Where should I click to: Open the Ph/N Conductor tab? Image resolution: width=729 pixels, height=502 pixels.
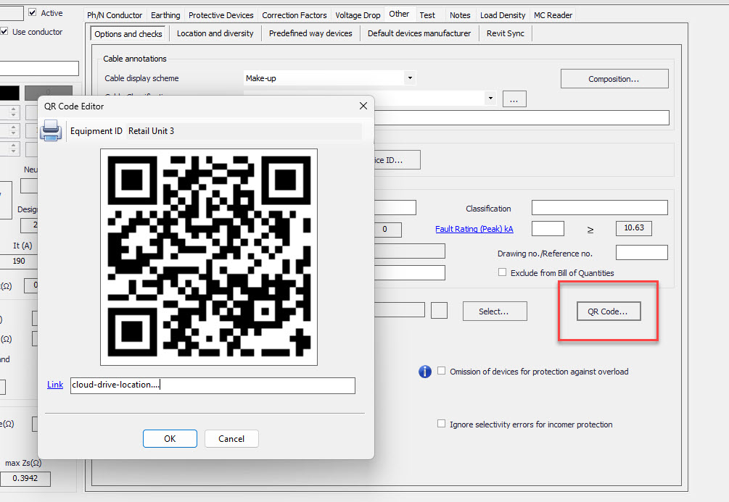pyautogui.click(x=115, y=15)
